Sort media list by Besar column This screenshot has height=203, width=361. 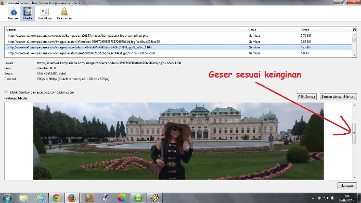pyautogui.click(x=326, y=30)
